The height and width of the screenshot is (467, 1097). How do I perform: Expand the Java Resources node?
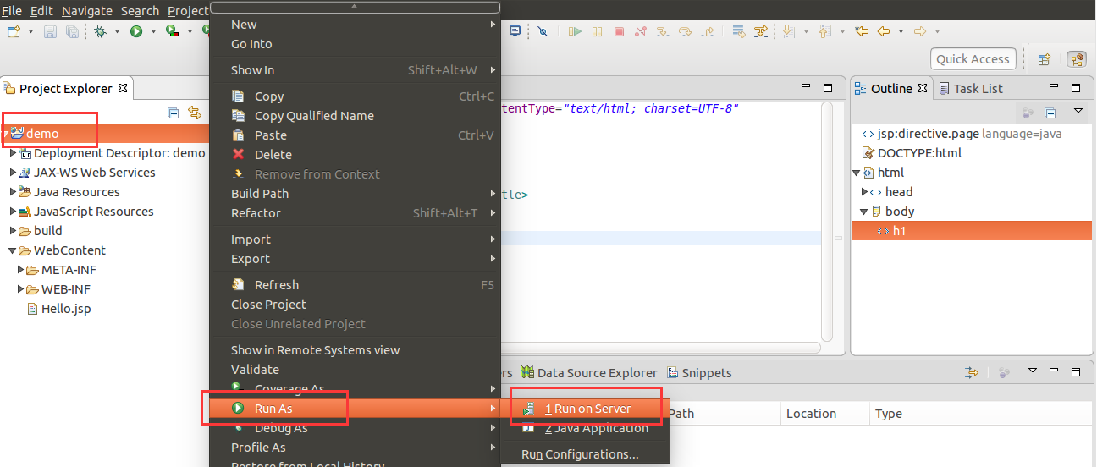(x=13, y=192)
